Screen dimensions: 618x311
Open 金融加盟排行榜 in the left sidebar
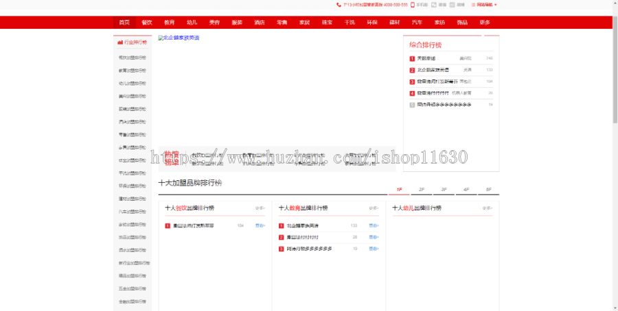[133, 301]
